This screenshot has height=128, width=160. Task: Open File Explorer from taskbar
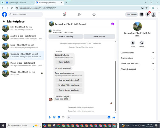(x=49, y=125)
